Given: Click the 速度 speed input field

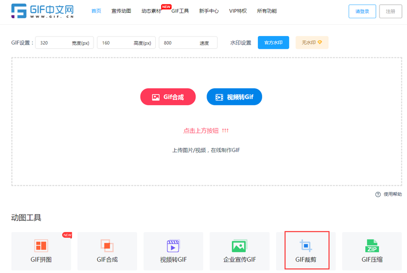Looking at the screenshot, I should [x=188, y=43].
